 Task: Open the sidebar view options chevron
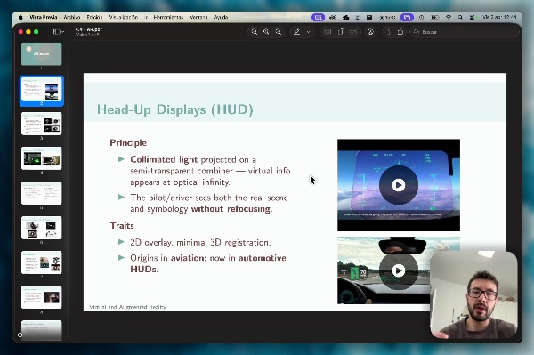[62, 32]
